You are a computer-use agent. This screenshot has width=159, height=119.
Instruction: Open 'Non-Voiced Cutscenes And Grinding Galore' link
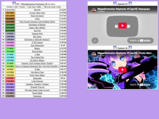point(37,22)
